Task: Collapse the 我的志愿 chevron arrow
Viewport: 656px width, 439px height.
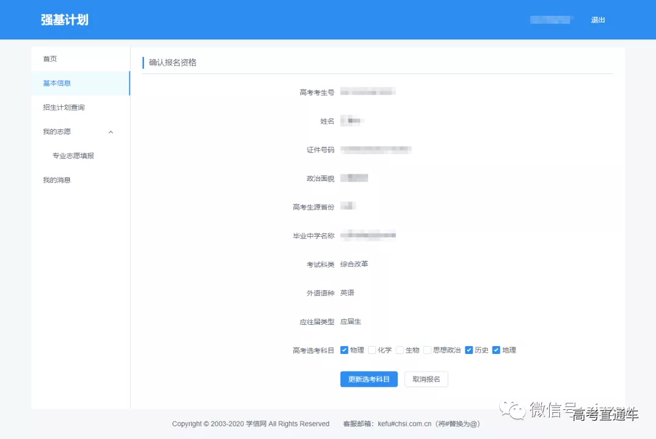Action: tap(111, 132)
